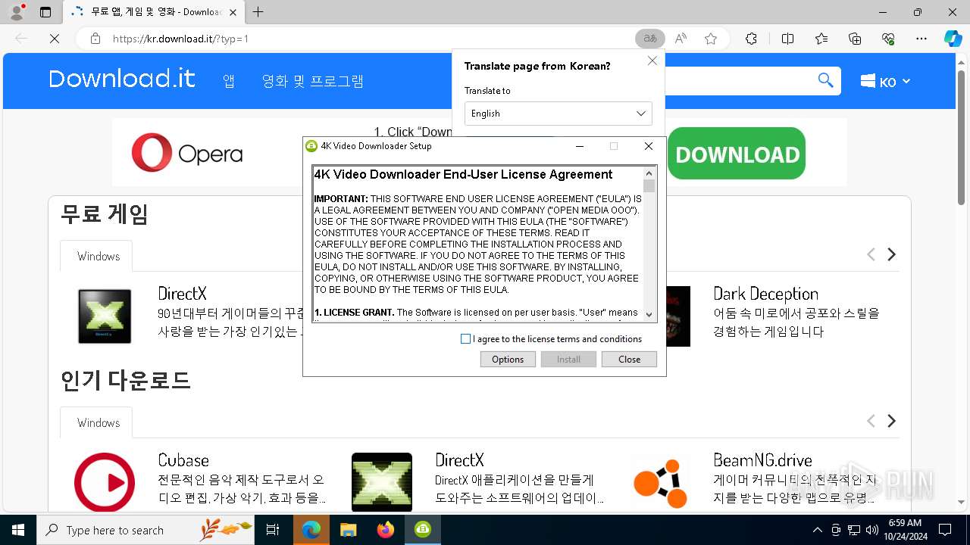Open Cubase play icon thumbnail
Viewport: 970px width, 545px height.
105,482
